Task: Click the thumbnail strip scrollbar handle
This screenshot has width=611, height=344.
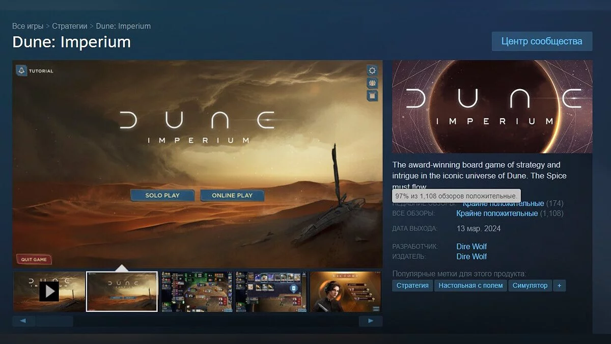Action: click(54, 321)
